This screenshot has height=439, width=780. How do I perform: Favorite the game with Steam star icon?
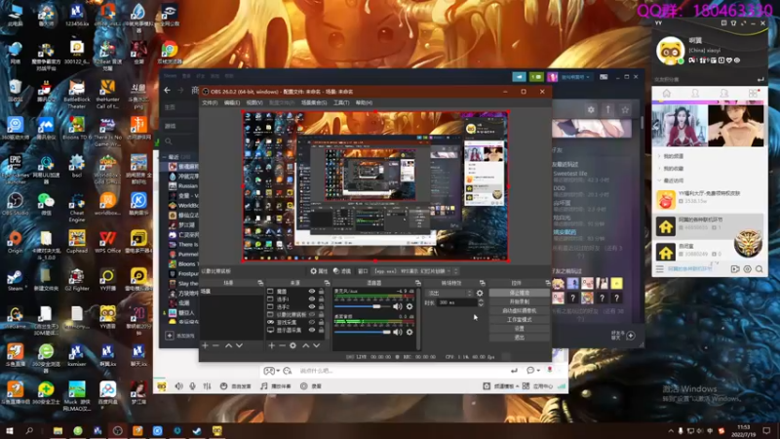pyautogui.click(x=625, y=109)
